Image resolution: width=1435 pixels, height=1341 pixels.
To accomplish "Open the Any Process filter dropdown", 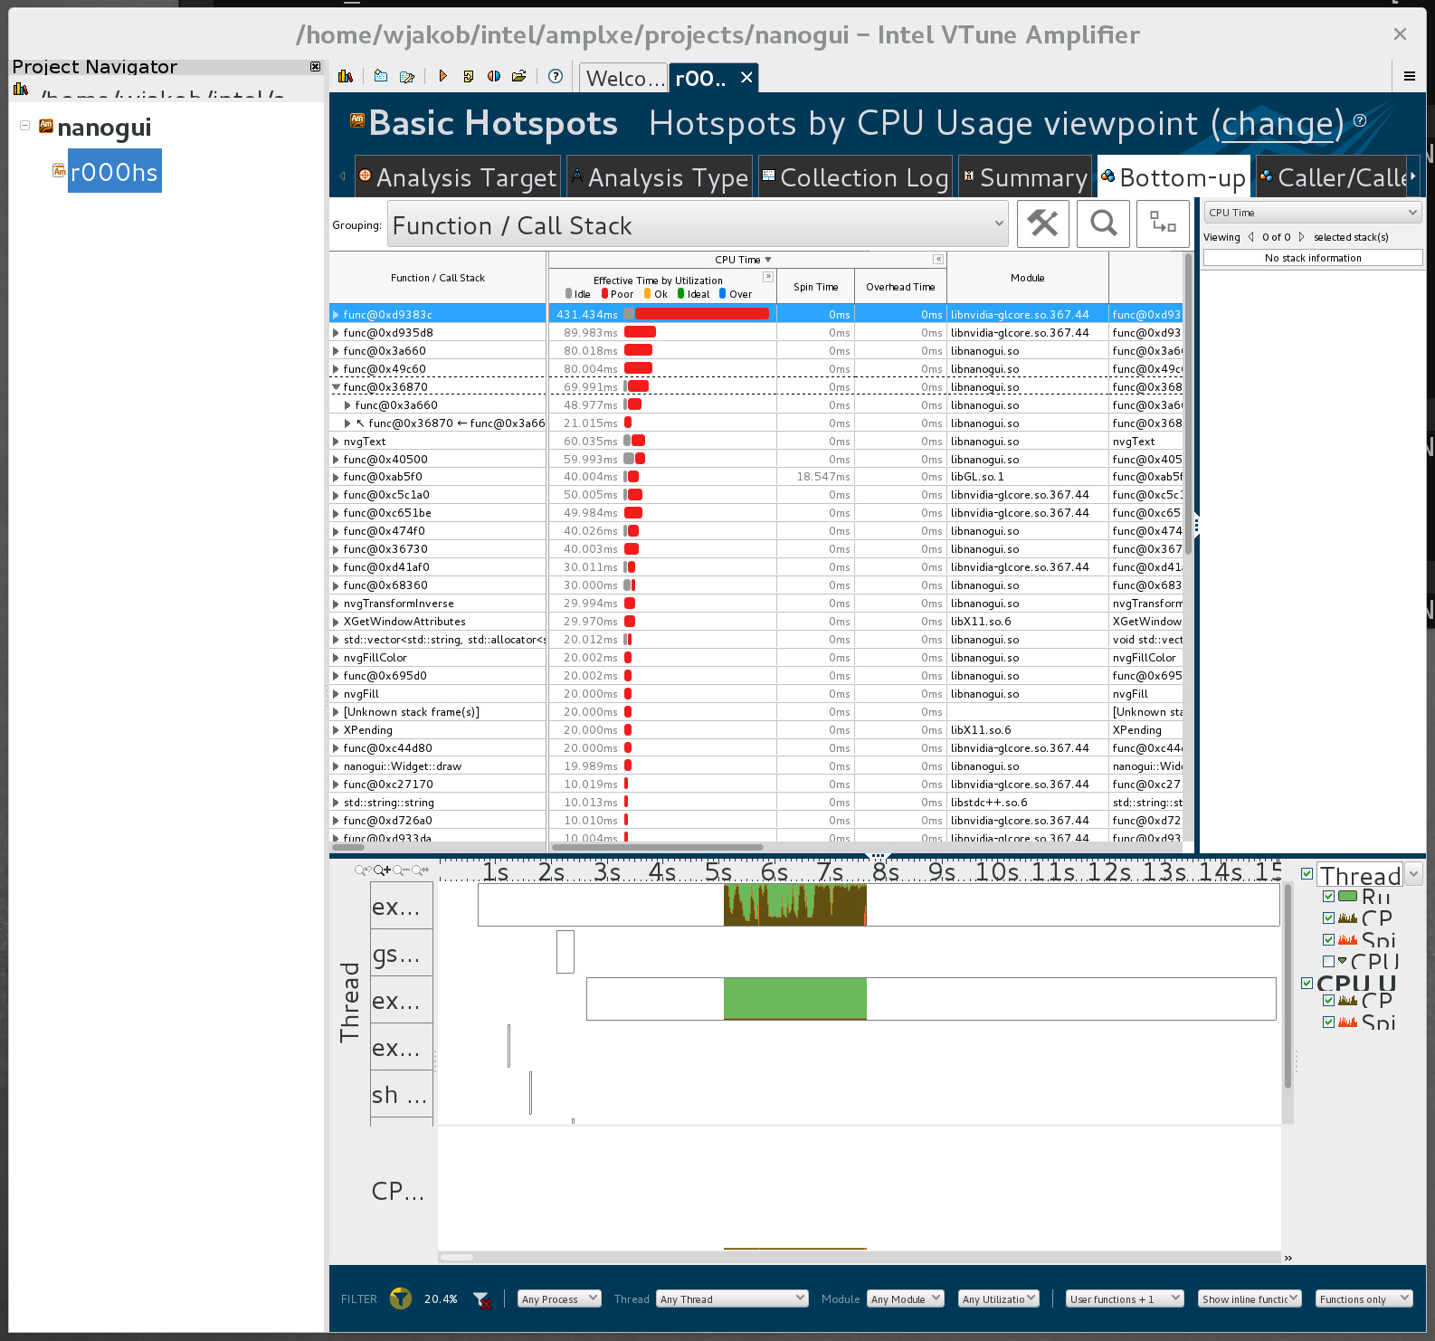I will point(559,1298).
